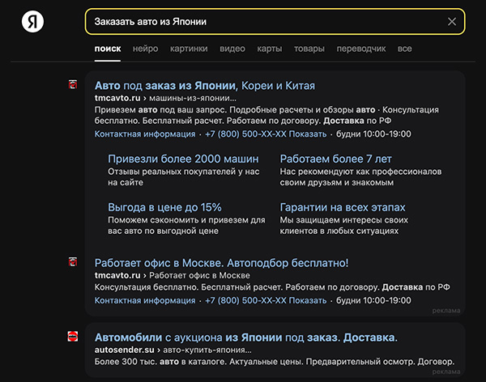Click autosender.su favicon icon
The width and height of the screenshot is (486, 382).
pos(73,337)
